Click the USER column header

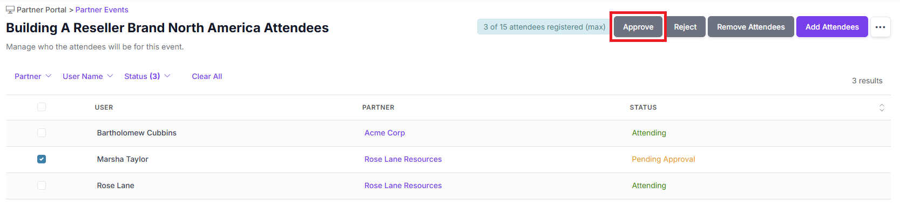point(104,107)
